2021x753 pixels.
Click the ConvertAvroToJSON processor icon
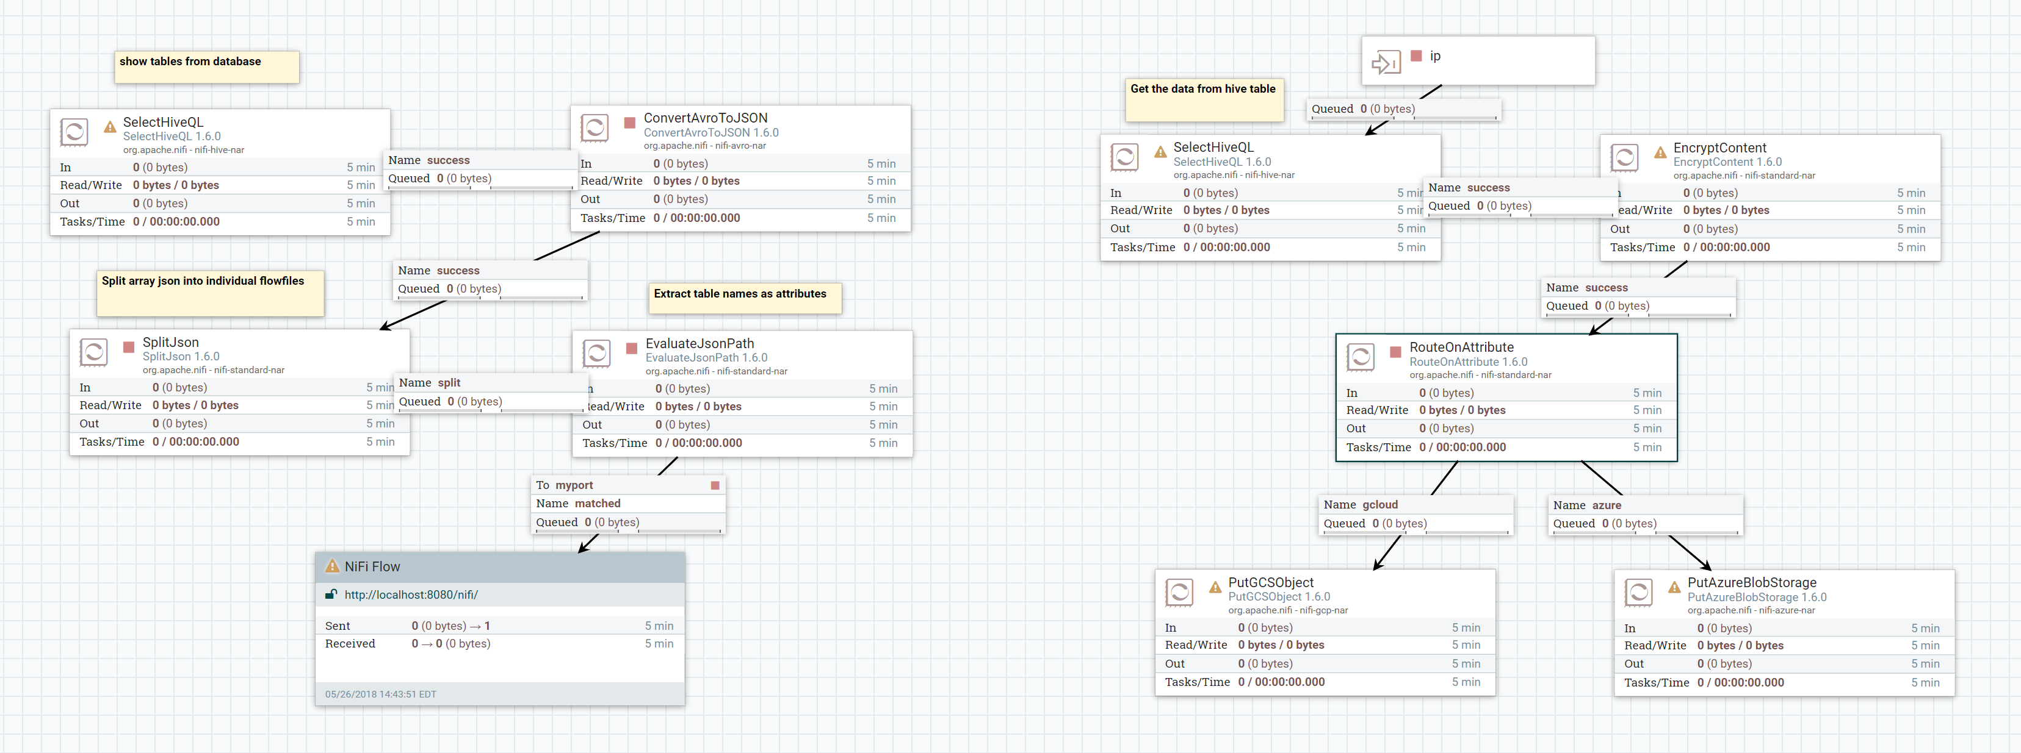point(594,127)
